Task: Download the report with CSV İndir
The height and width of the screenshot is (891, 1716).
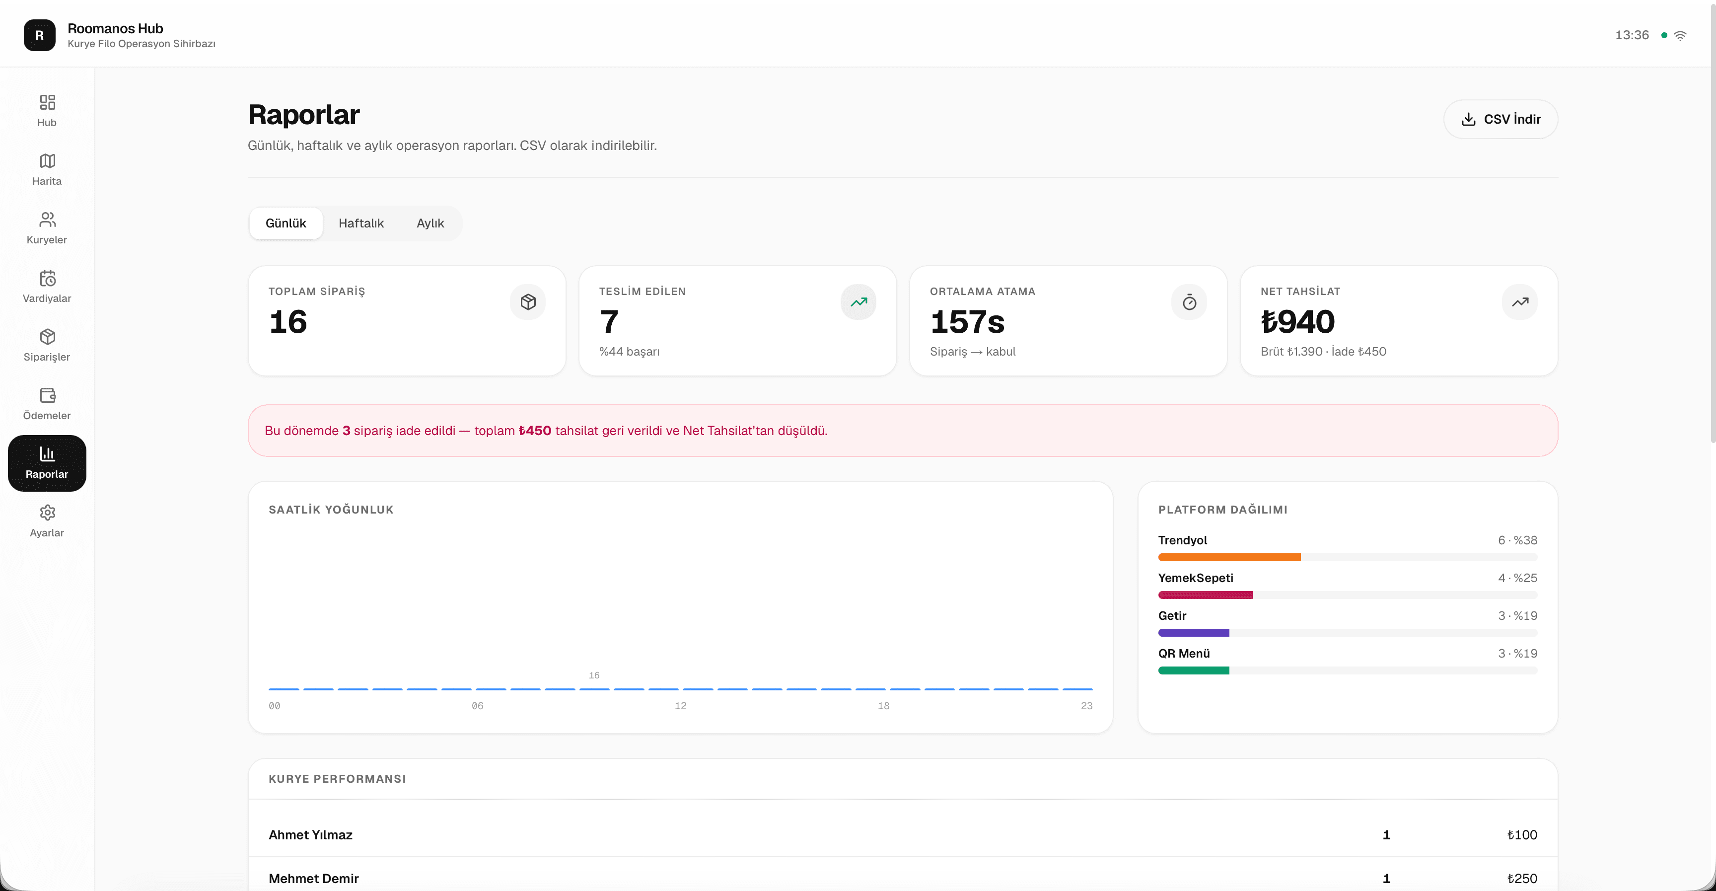Action: point(1500,119)
